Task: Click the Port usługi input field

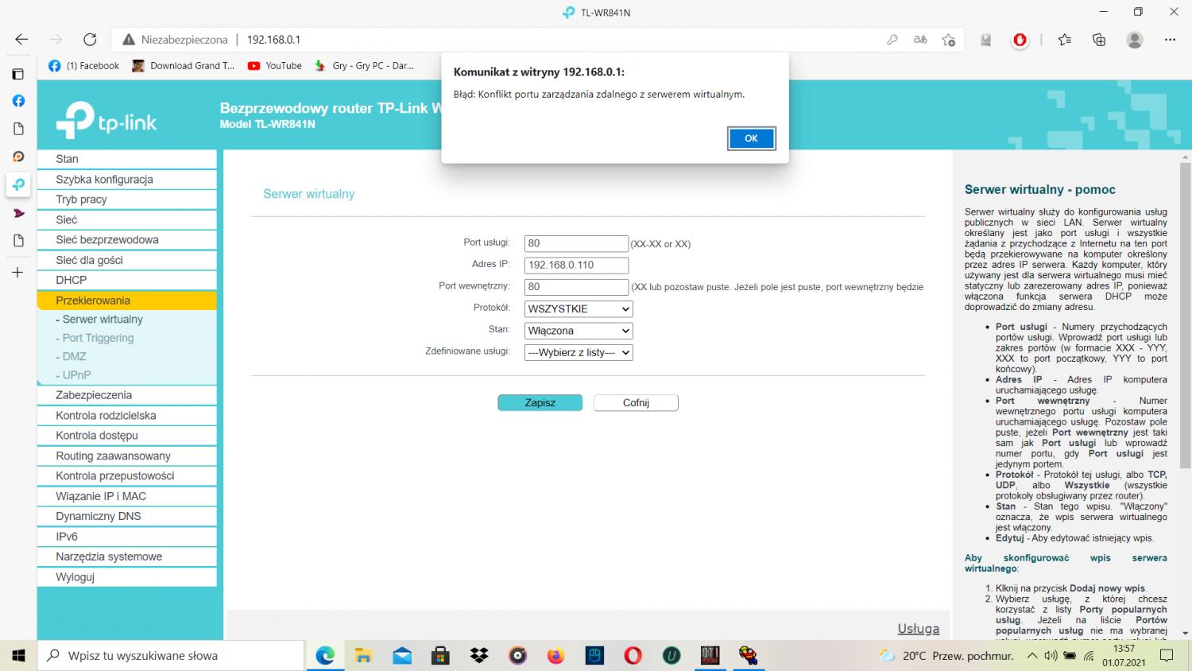Action: [x=576, y=243]
